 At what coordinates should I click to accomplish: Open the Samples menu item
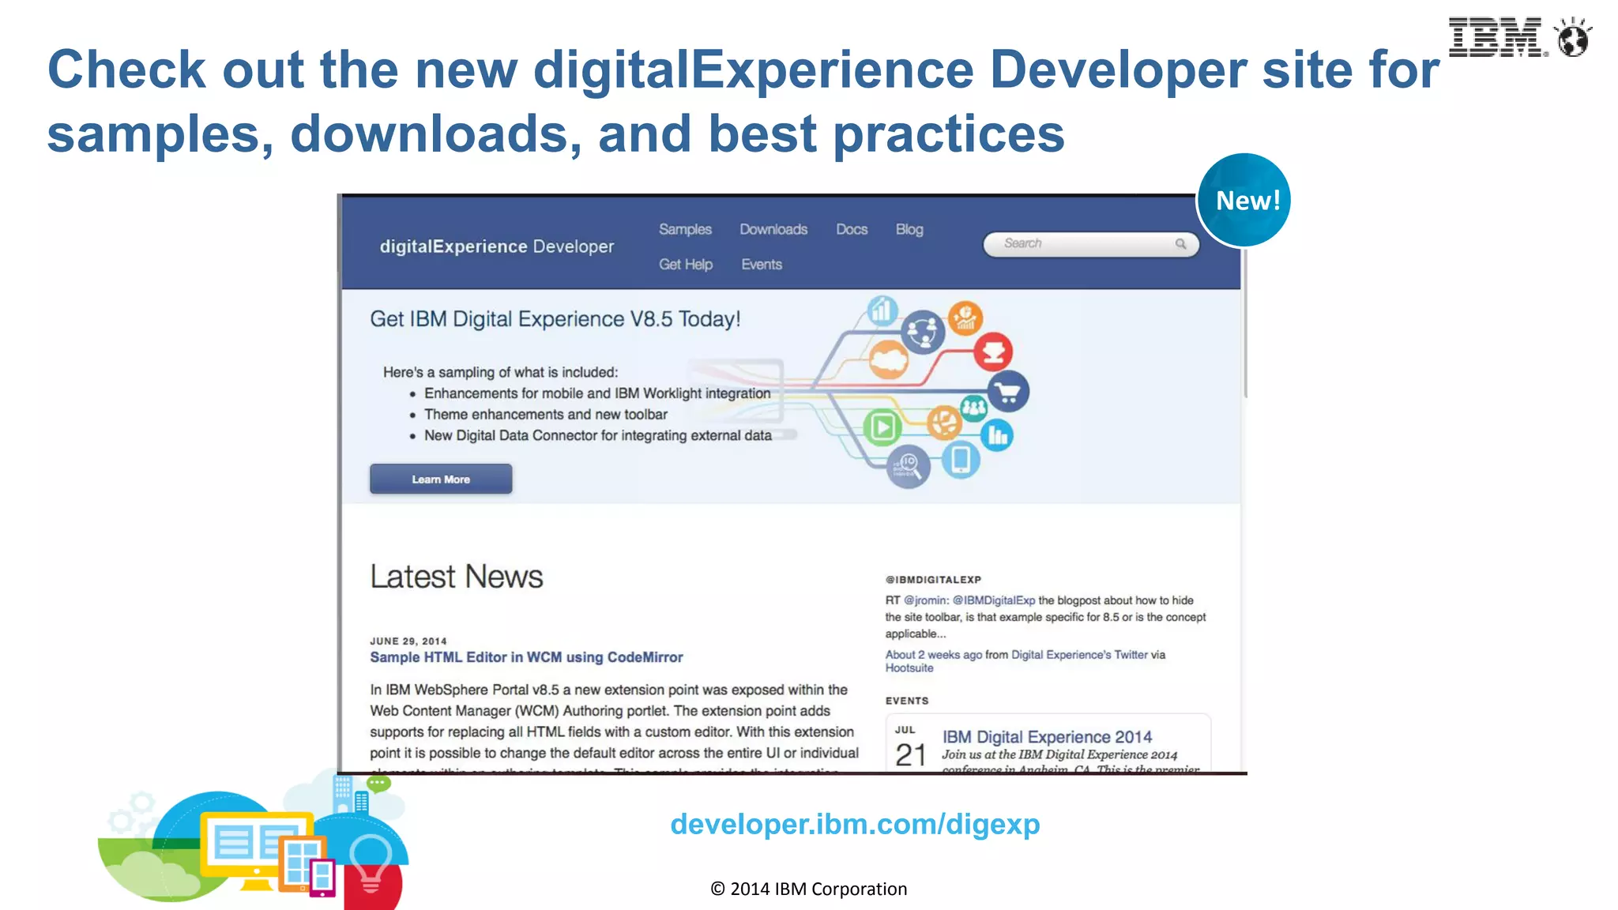click(685, 229)
